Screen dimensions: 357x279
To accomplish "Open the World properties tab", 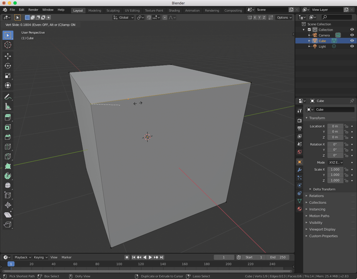I will 300,152.
